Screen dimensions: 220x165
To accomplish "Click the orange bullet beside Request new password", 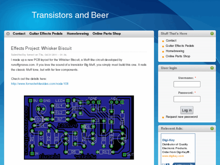I will coord(163,117).
